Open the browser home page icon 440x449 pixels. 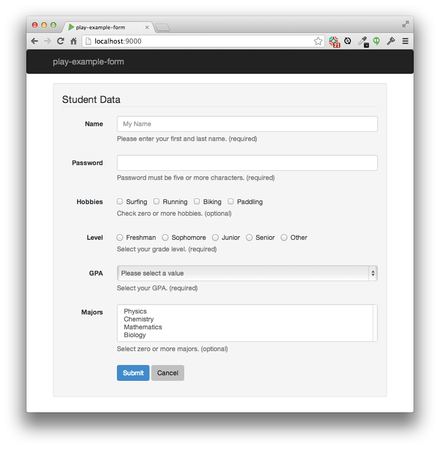[74, 41]
